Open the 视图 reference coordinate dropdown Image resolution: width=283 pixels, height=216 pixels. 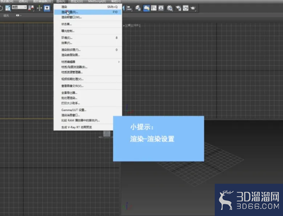19,7
